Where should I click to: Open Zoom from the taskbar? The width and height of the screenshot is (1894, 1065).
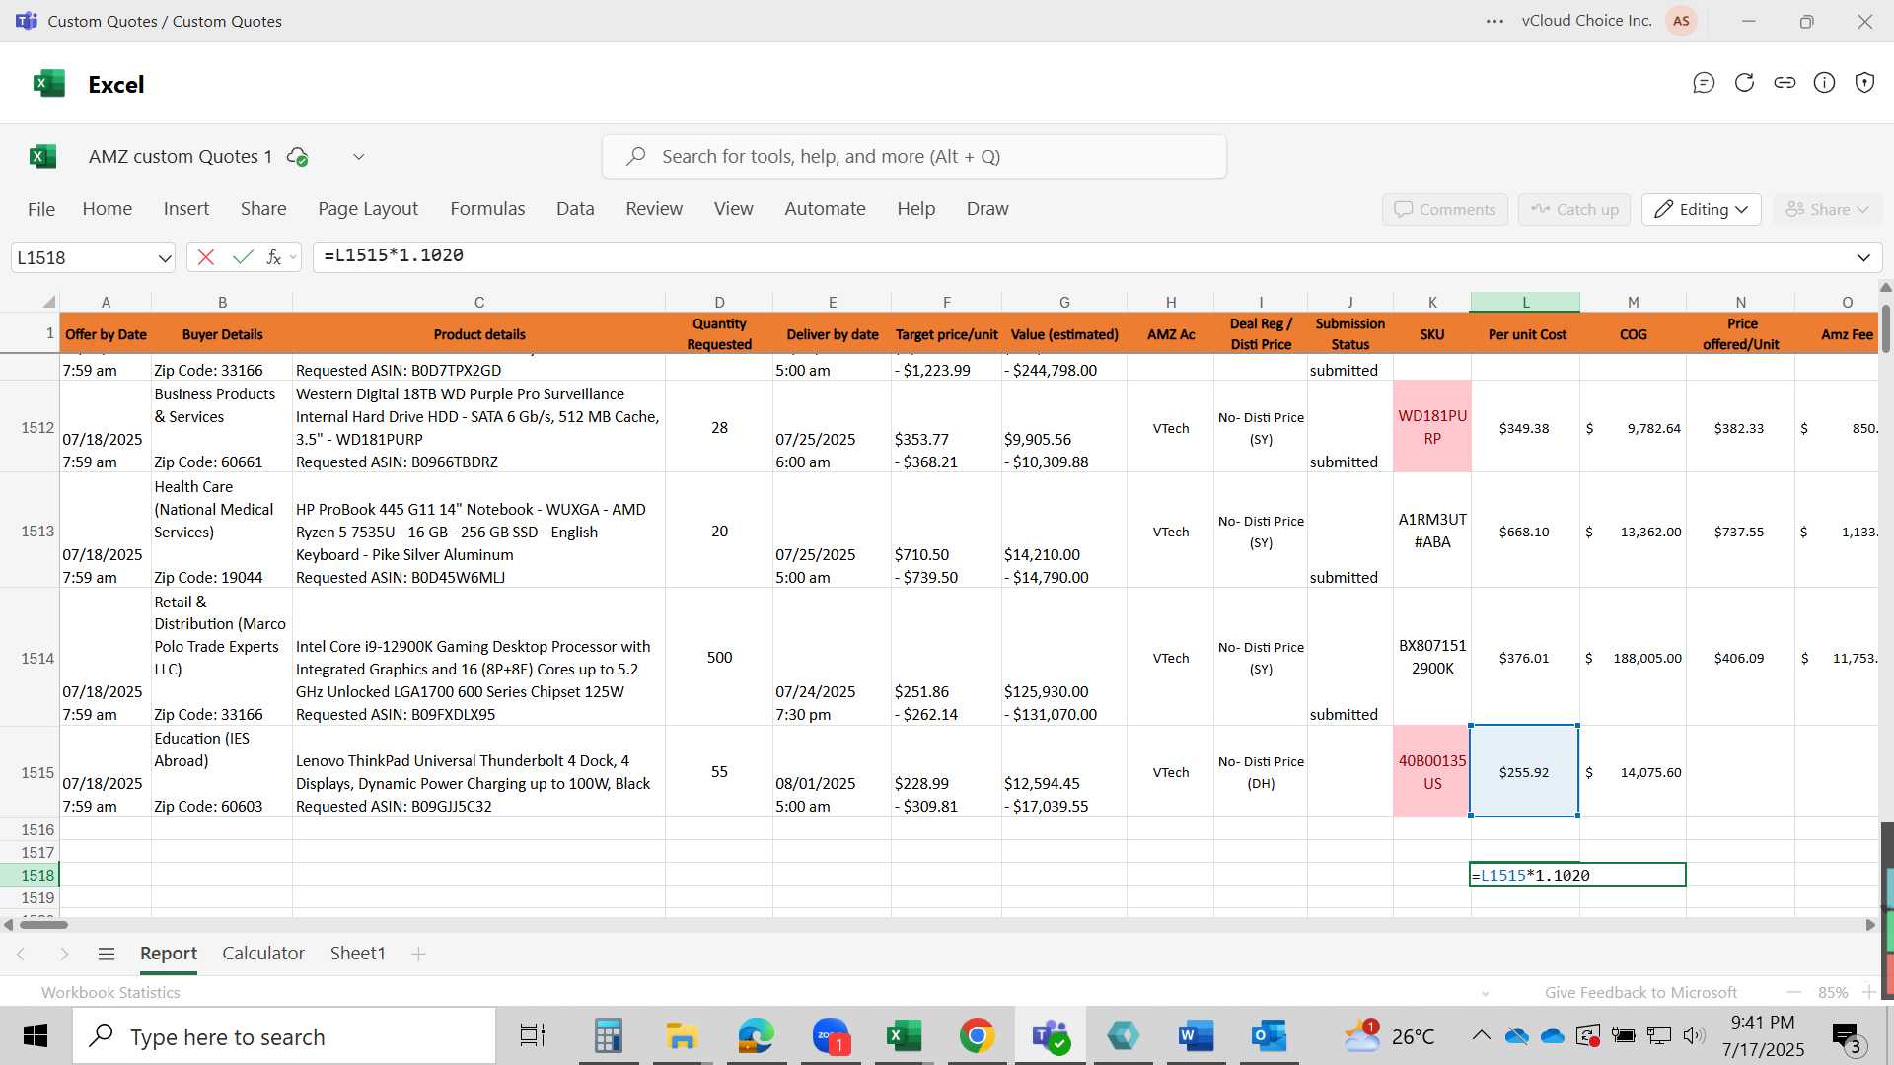coord(832,1036)
